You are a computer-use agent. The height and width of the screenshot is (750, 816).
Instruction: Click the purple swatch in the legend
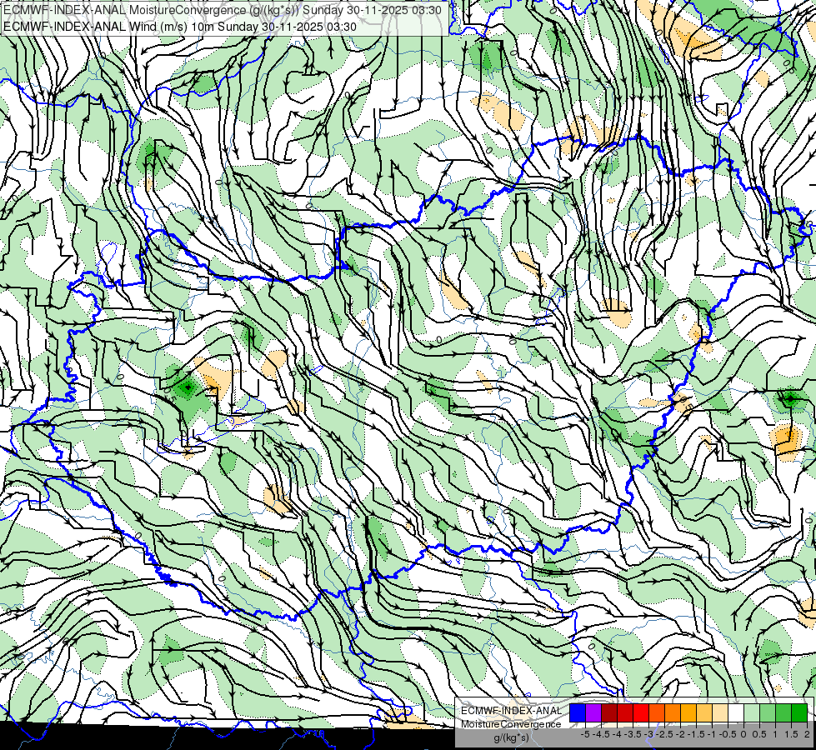593,713
